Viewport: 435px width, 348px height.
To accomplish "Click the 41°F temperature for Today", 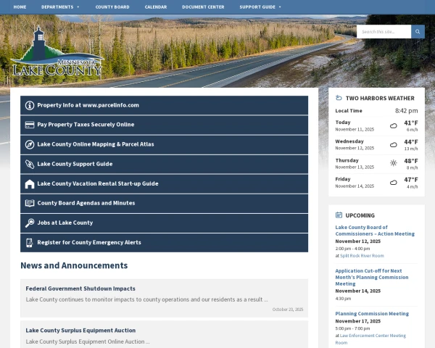I will [411, 123].
